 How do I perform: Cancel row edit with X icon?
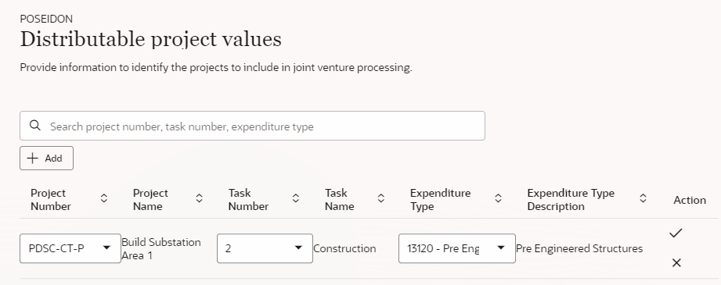[676, 263]
